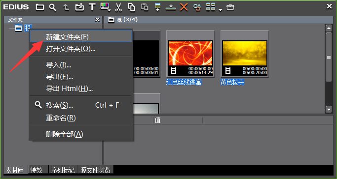The image size is (337, 179).
Task: Click the T title creation icon
Action: pos(92,7)
